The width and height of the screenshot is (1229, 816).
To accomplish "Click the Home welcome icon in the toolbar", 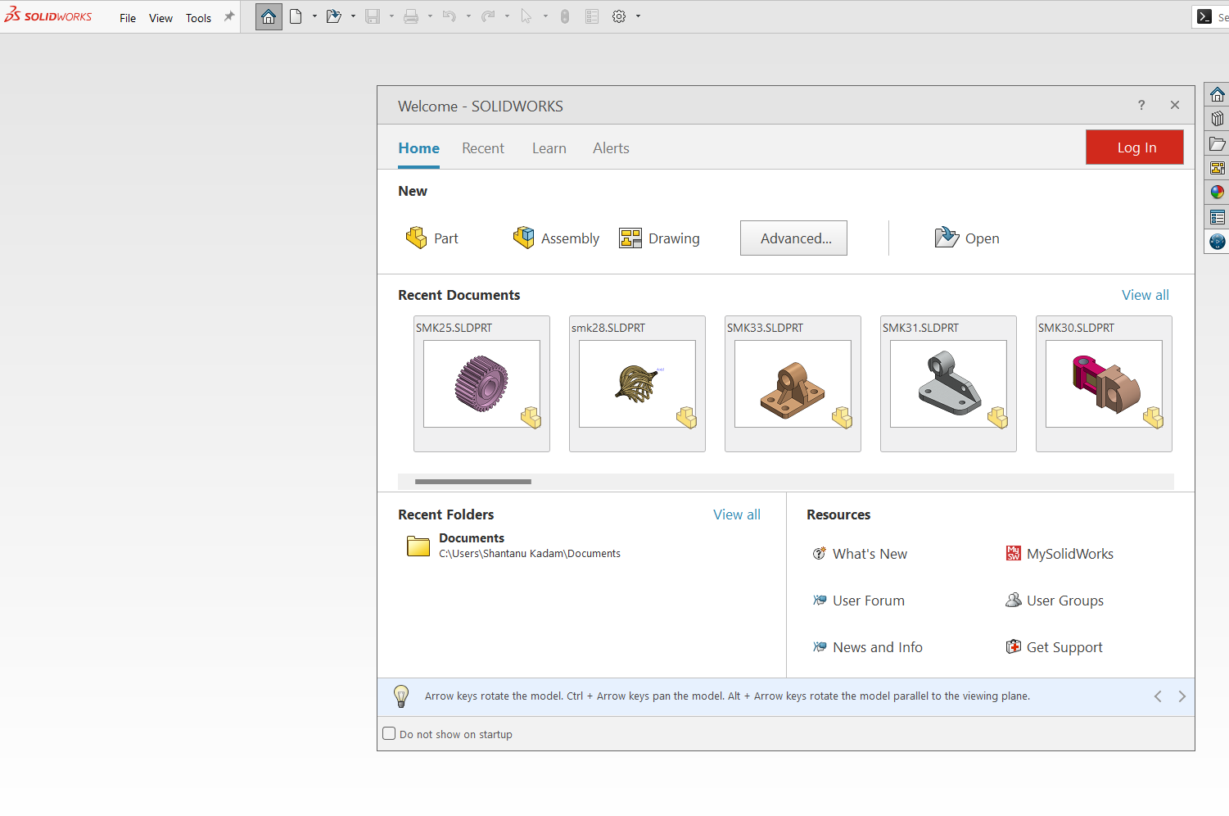I will coord(269,16).
